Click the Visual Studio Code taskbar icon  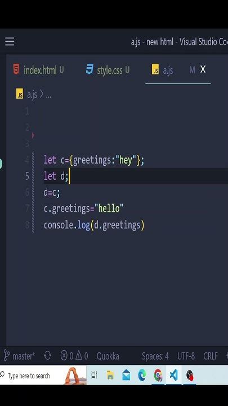click(x=173, y=375)
